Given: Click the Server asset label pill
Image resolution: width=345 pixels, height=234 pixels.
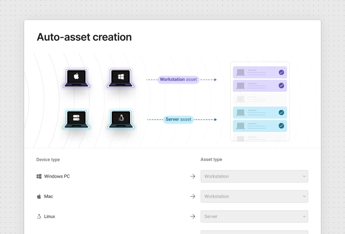Looking at the screenshot, I should coord(179,120).
